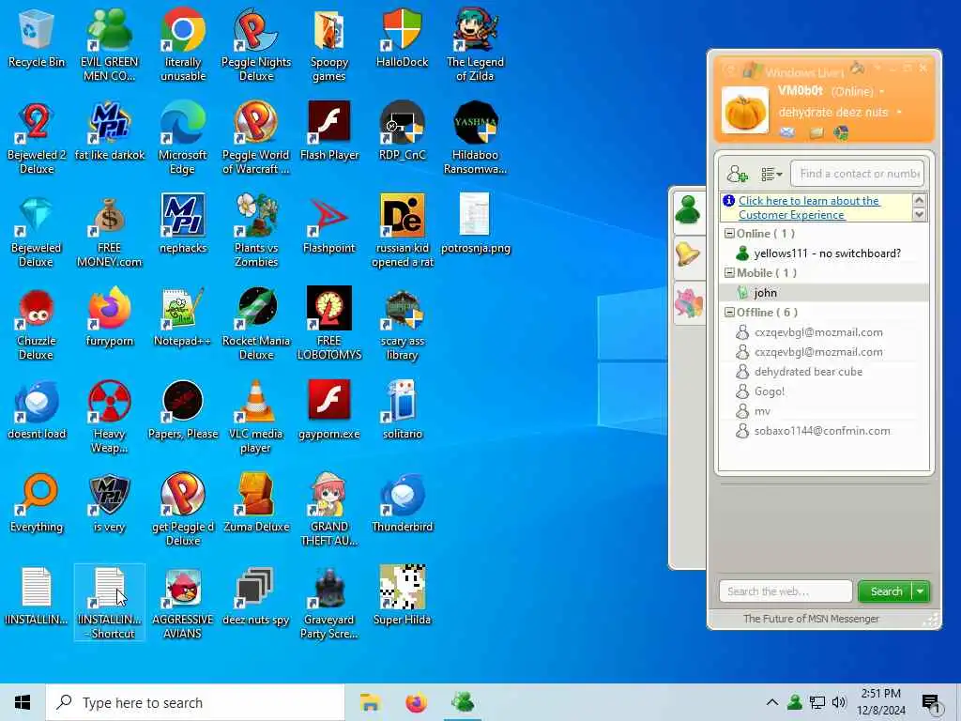The width and height of the screenshot is (961, 721).
Task: Click the butterfly sidebar tab
Action: point(688,303)
